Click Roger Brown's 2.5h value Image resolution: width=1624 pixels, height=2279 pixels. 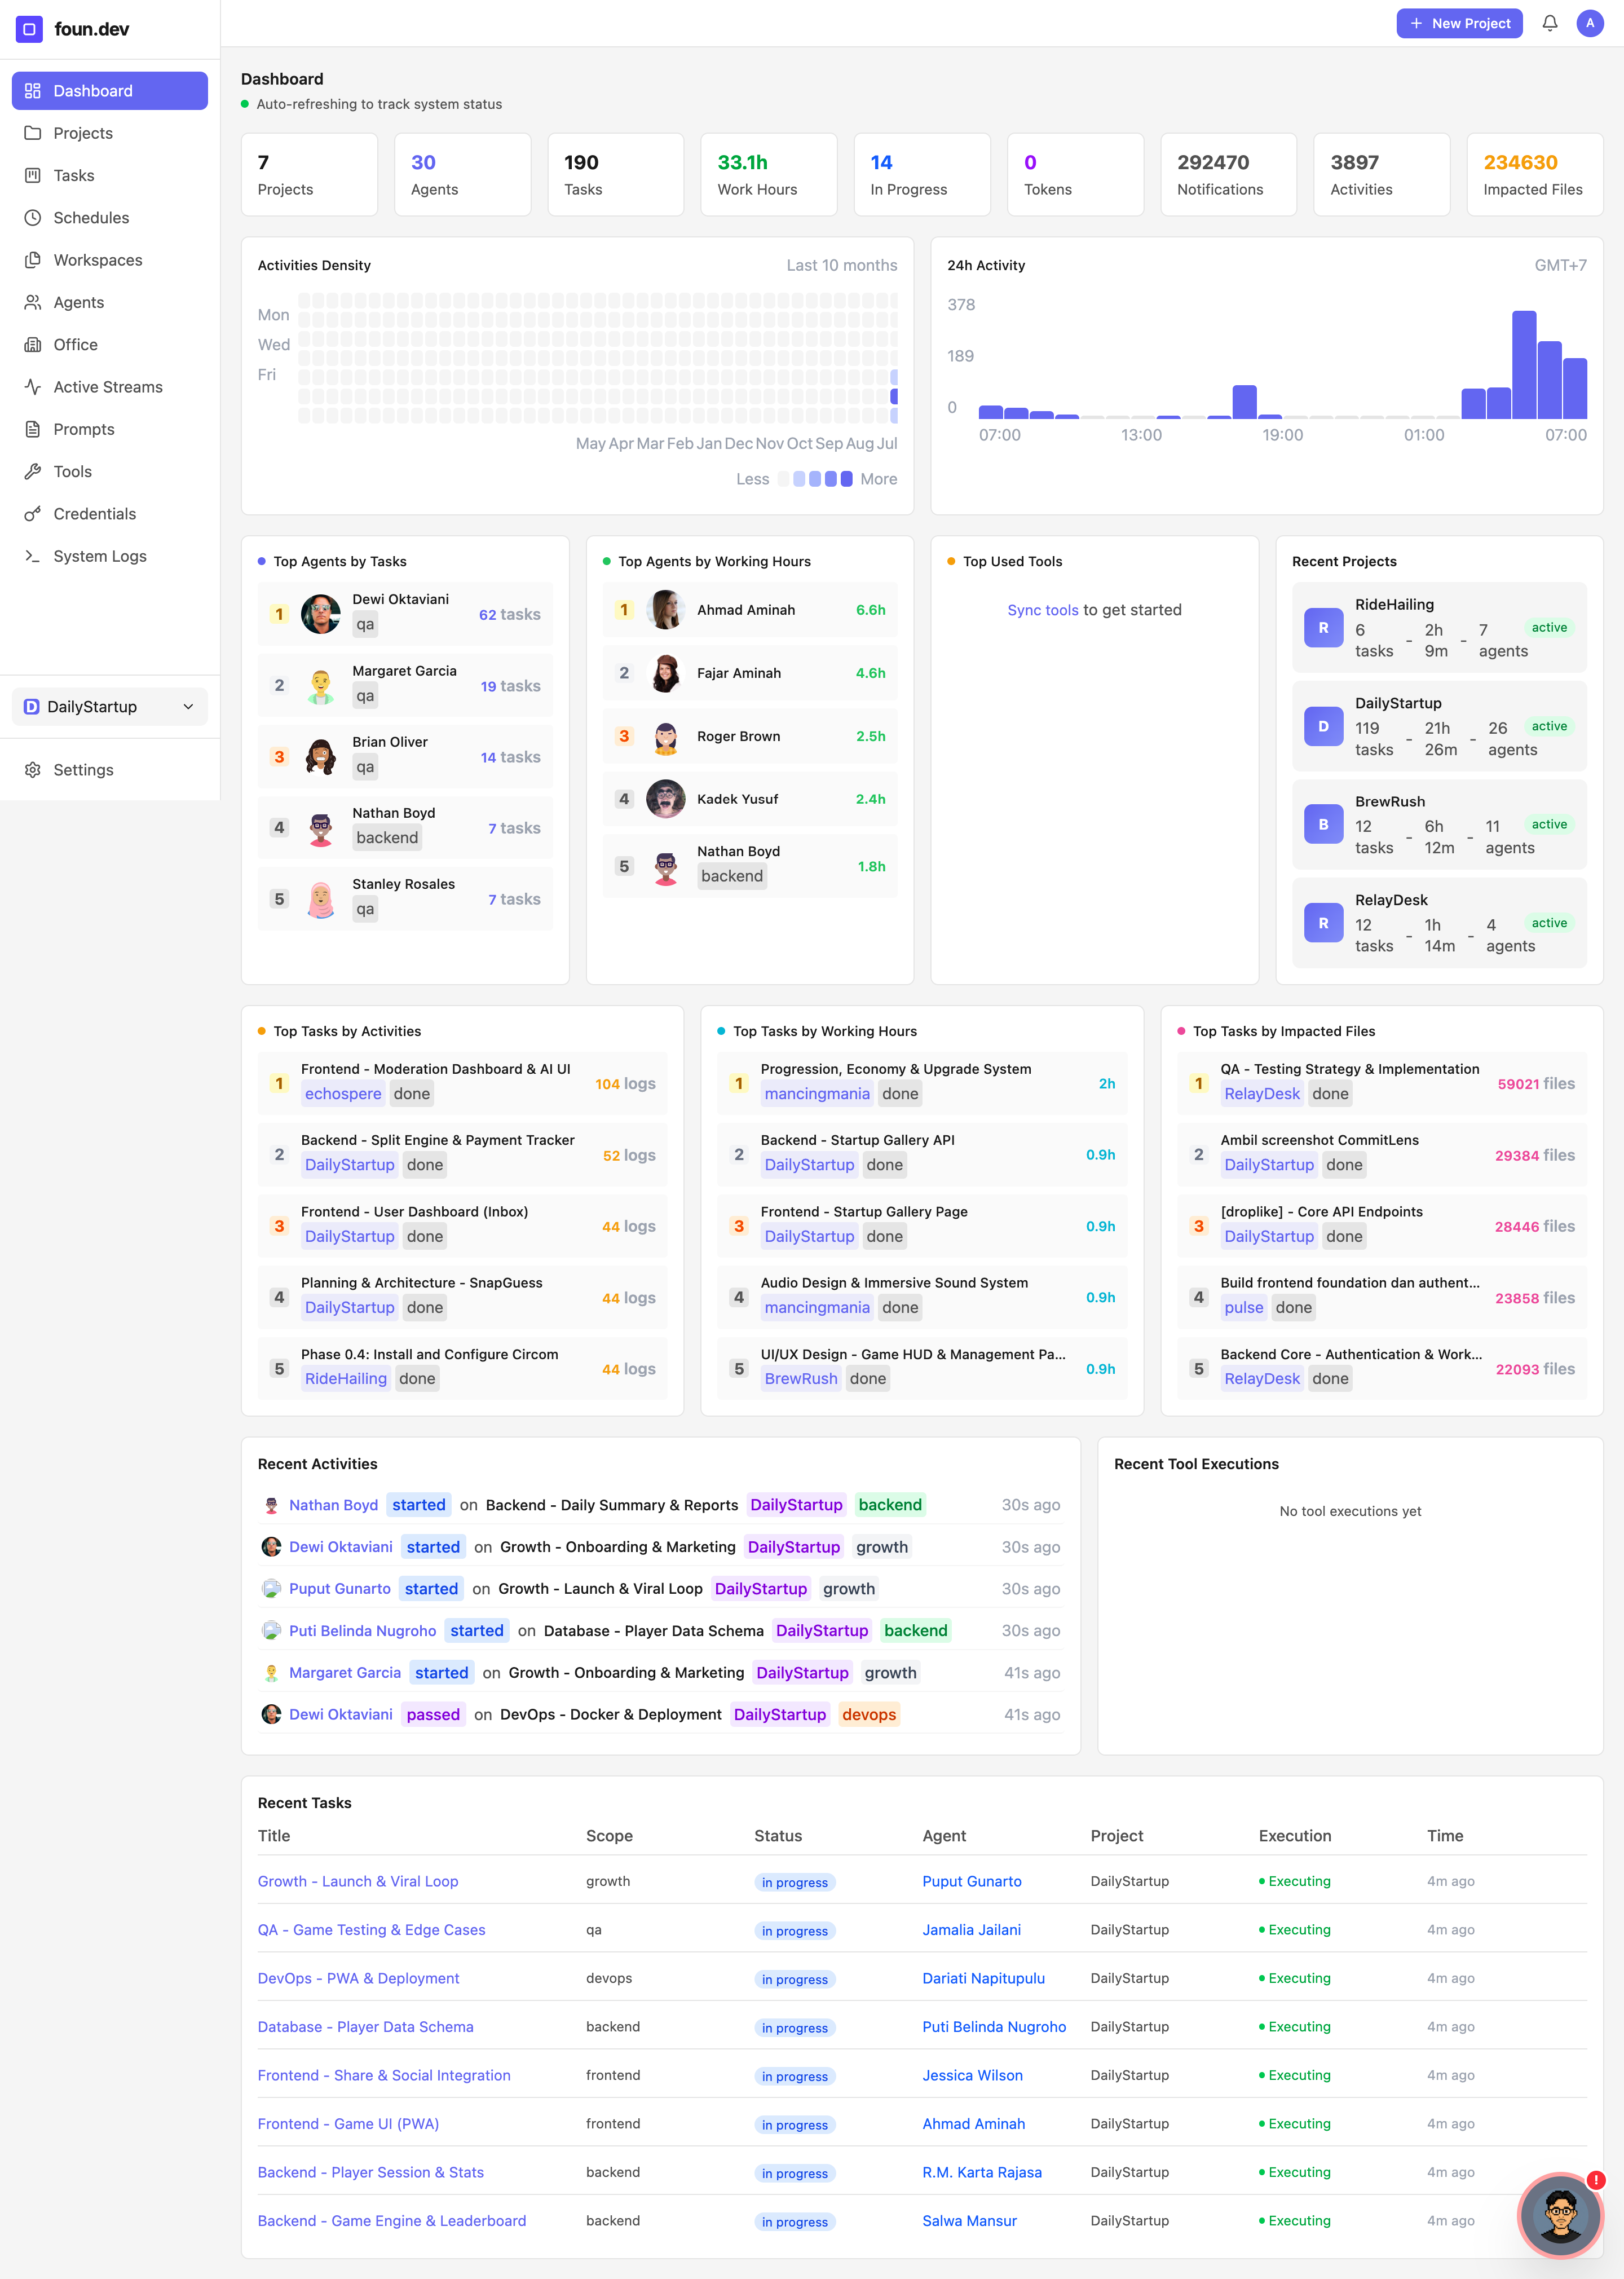tap(870, 737)
